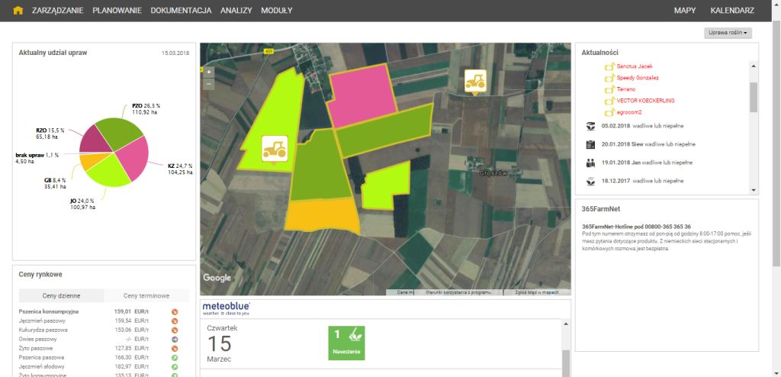Expand the Uprawa roślin dropdown

pos(728,33)
